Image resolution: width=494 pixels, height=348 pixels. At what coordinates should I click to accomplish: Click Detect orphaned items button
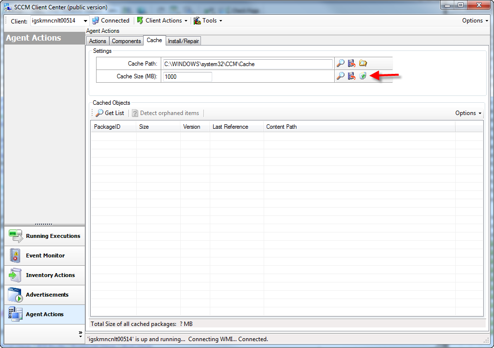tap(166, 113)
